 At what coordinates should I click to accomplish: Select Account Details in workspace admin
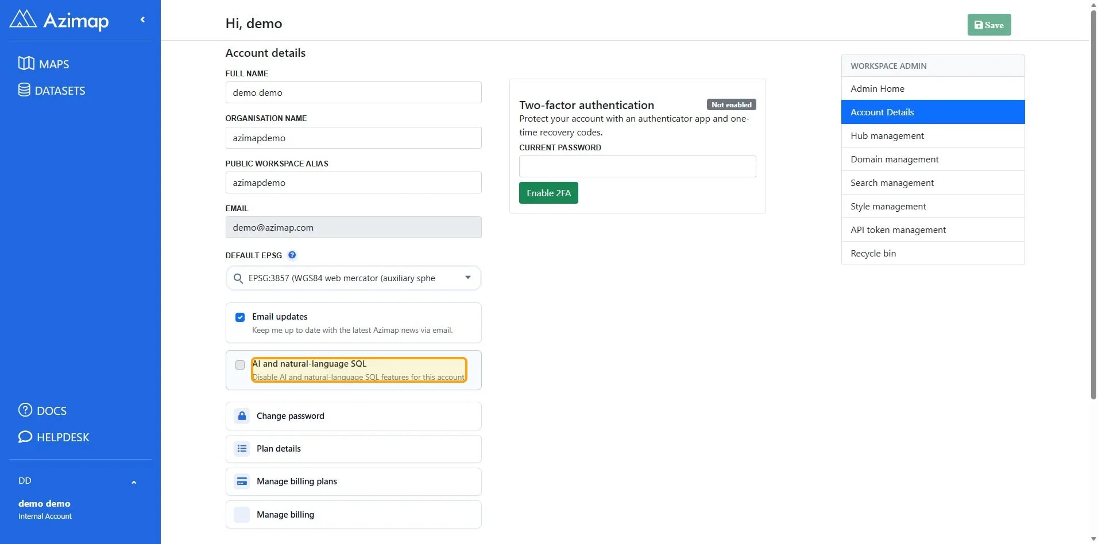[x=933, y=112]
